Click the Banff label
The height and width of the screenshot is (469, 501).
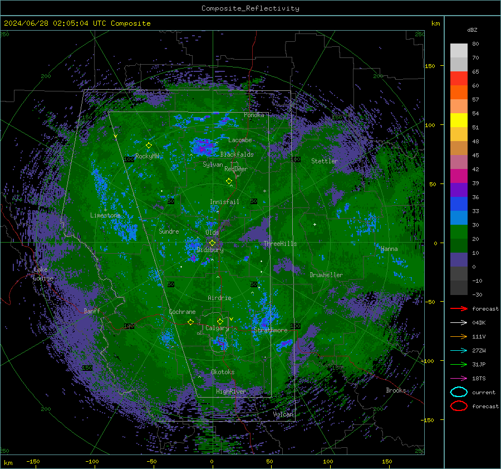[x=92, y=311]
